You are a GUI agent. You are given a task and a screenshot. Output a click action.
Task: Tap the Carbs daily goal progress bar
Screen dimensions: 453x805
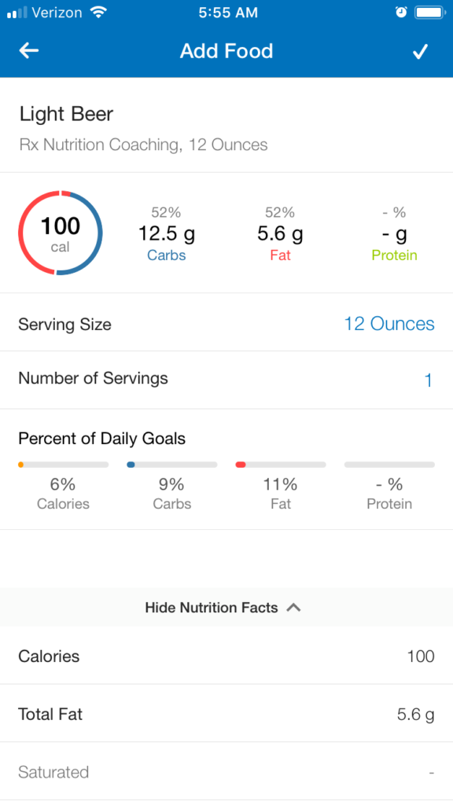(x=172, y=465)
